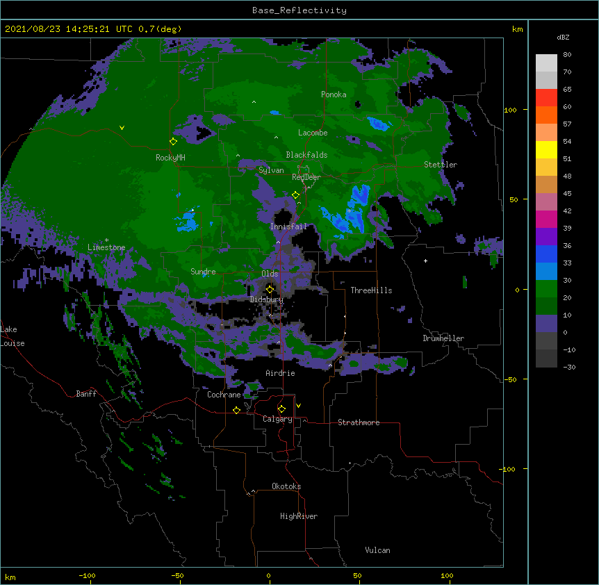Click the km label on the horizontal axis
The image size is (599, 585).
tap(10, 577)
